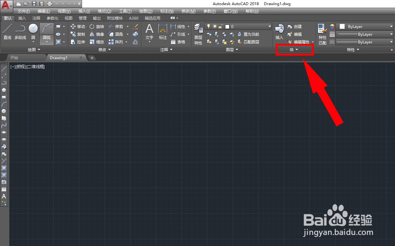Select the spline tool in left toolbar
The width and height of the screenshot is (395, 246).
pyautogui.click(x=4, y=125)
